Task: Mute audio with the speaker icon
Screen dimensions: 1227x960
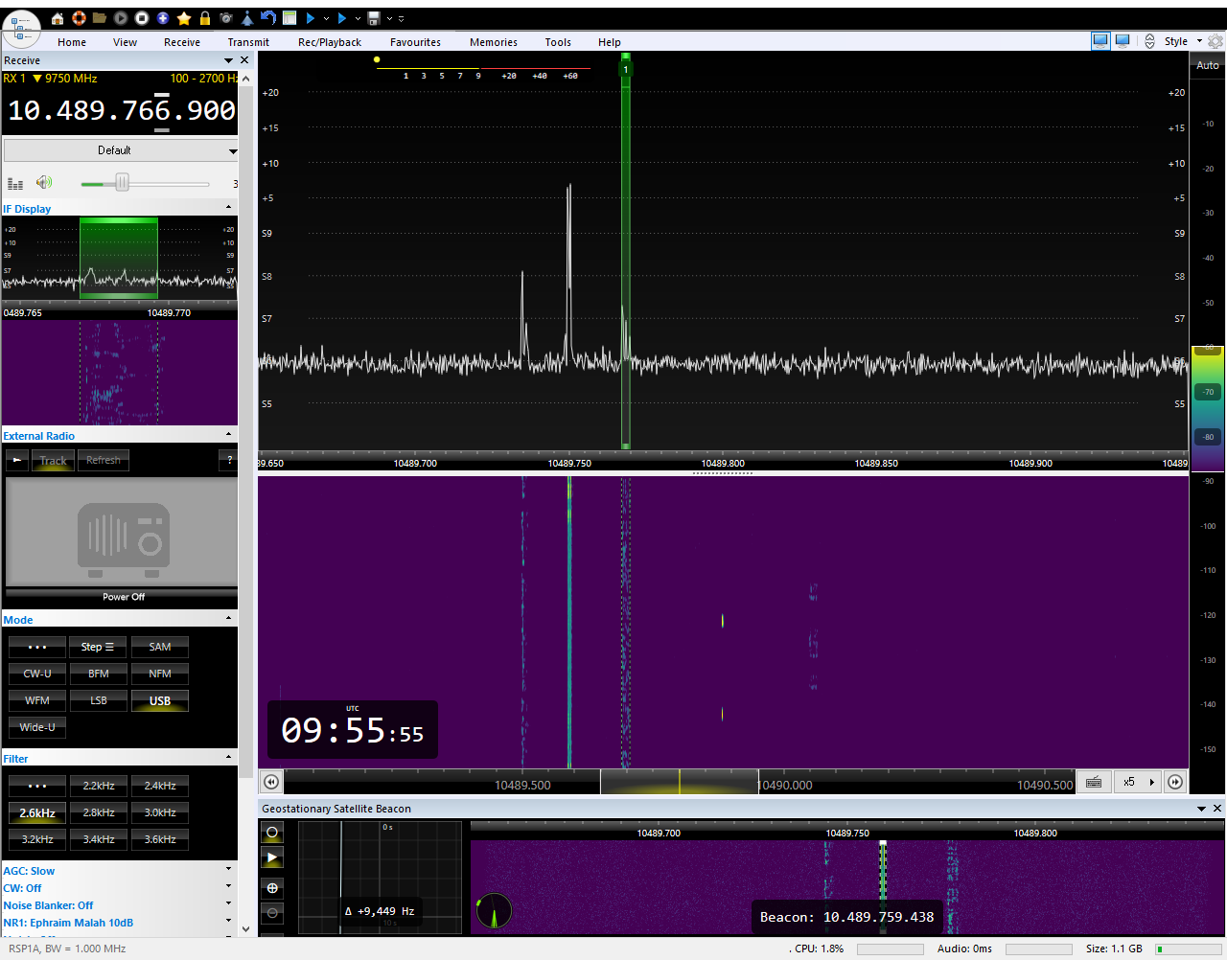Action: point(44,182)
